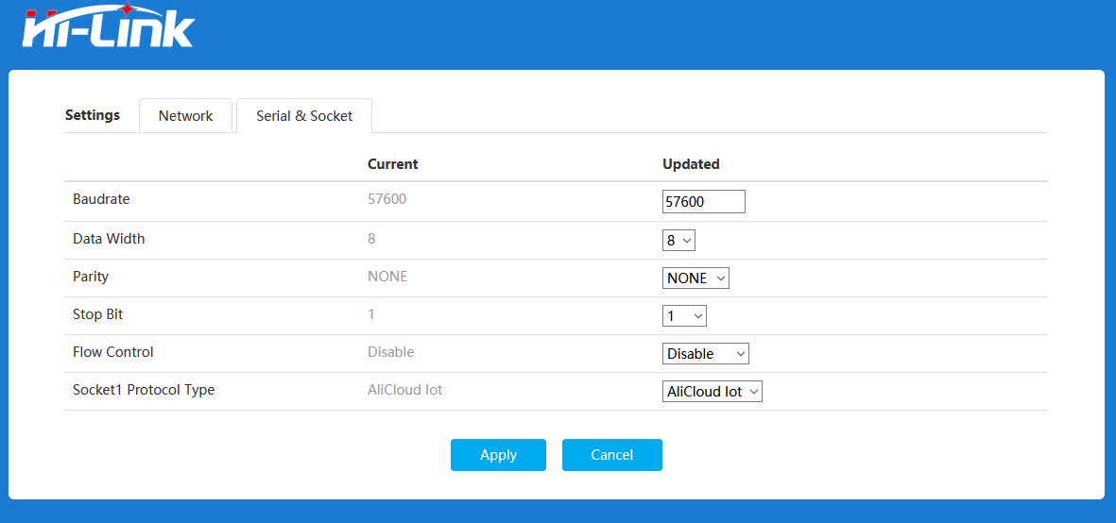Expand the Flow Control dropdown
1116x523 pixels.
(x=705, y=354)
